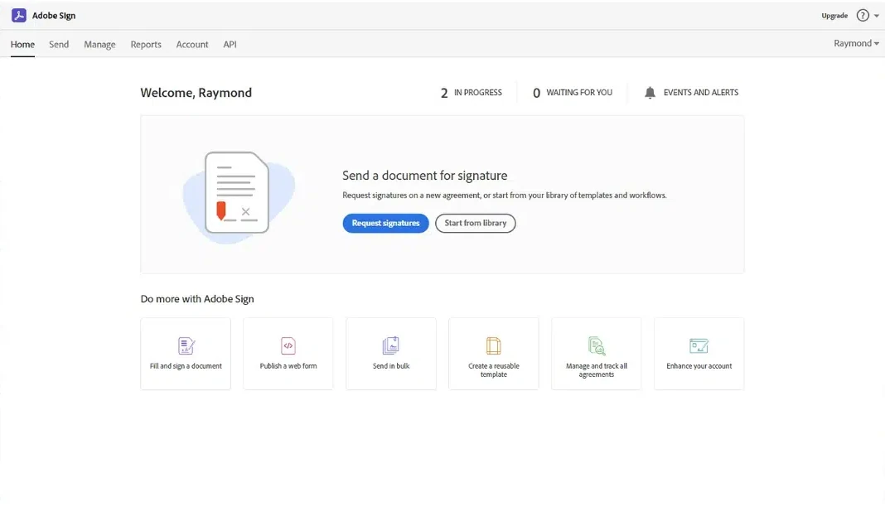Click the Adobe Sign logo icon

(x=17, y=15)
